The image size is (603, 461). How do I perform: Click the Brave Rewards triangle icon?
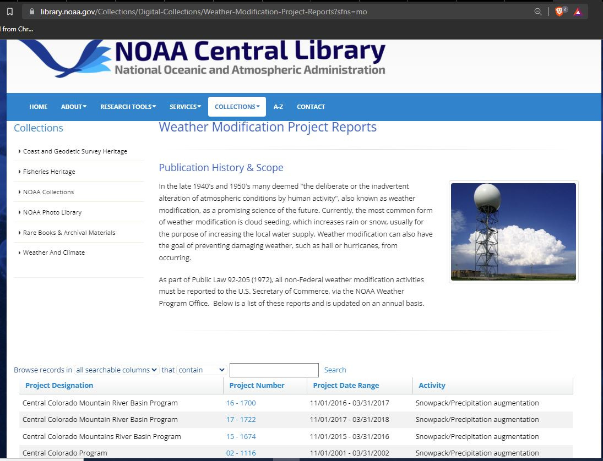tap(578, 12)
